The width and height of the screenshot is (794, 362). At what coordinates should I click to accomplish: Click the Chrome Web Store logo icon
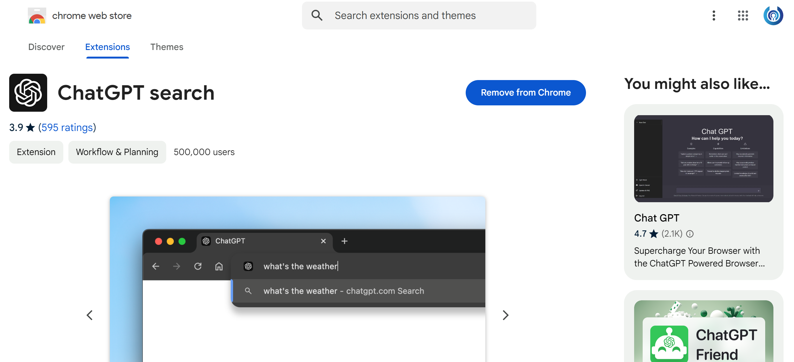37,16
